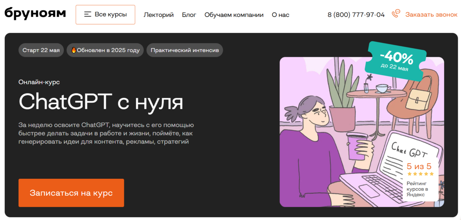Click the fire emoji icon in the tag
Image resolution: width=461 pixels, height=220 pixels.
pos(74,50)
